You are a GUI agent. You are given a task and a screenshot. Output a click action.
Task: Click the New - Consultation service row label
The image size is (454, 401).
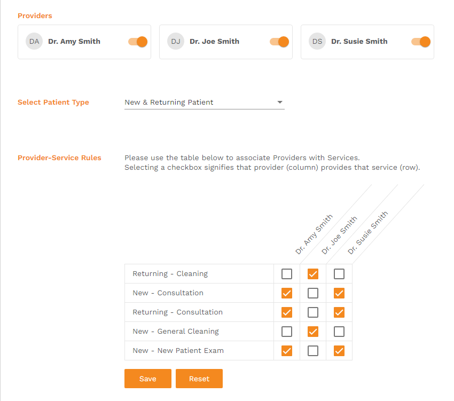pyautogui.click(x=168, y=293)
